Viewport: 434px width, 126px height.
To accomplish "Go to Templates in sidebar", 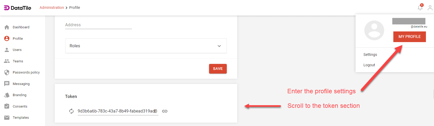I will [21, 118].
